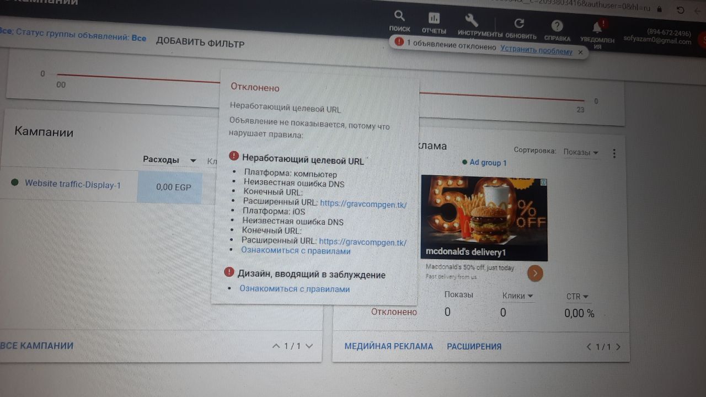This screenshot has width=706, height=397.
Task: Close the rejected ad notification
Action: [x=580, y=52]
